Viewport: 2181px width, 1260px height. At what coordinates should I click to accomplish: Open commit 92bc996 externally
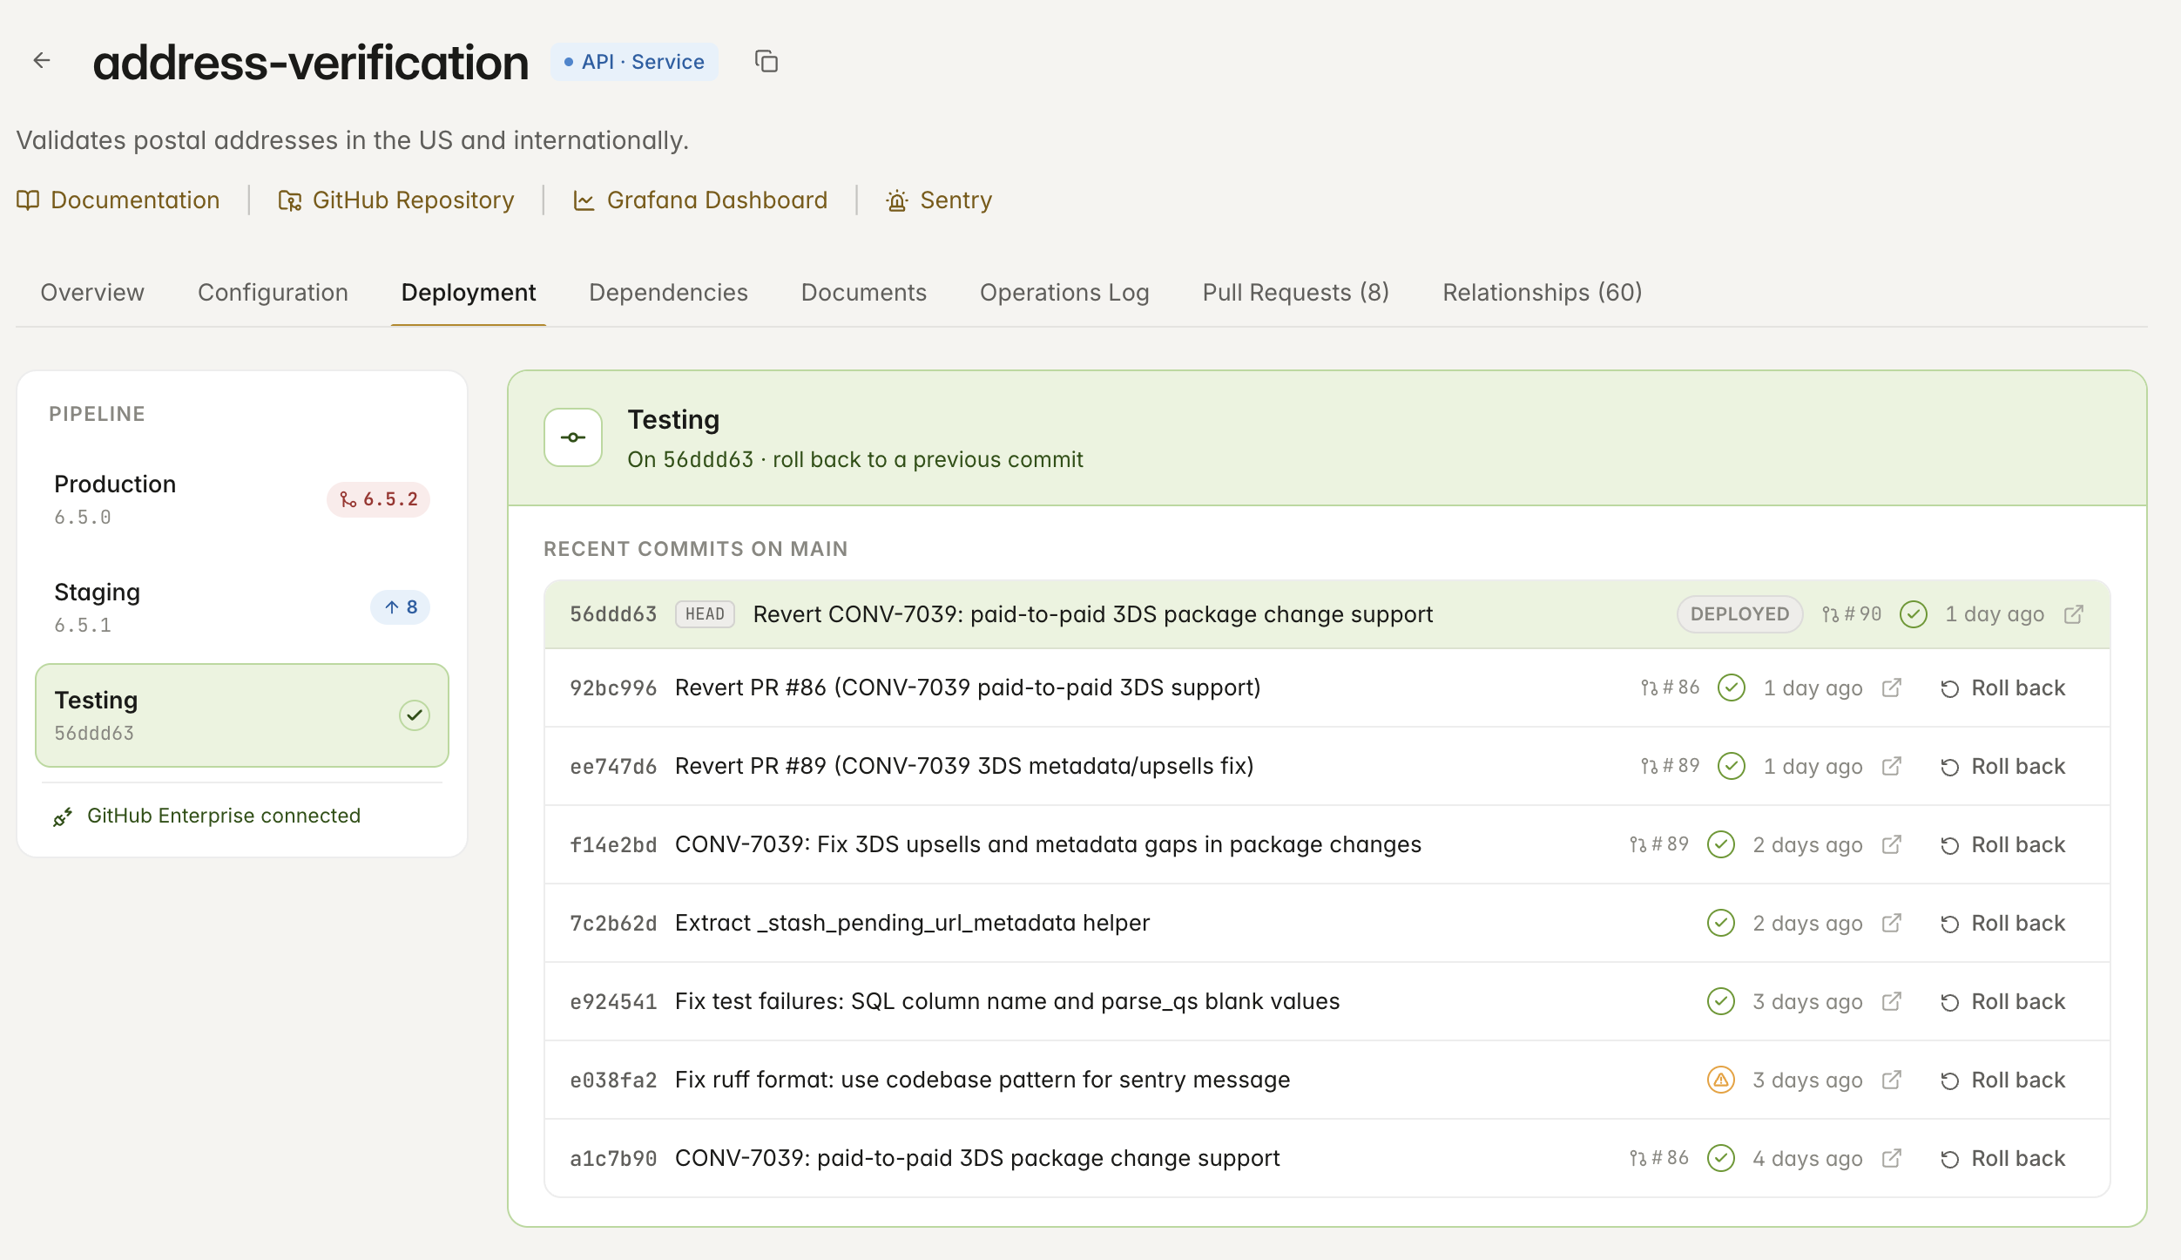point(1892,688)
